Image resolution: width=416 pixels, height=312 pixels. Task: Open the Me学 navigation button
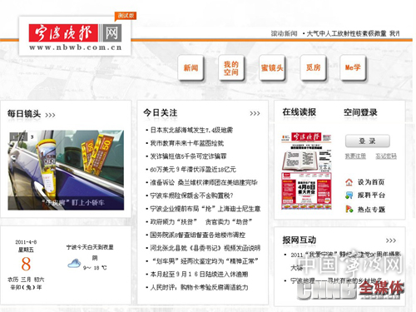click(353, 67)
